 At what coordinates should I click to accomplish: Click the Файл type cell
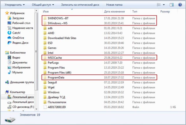click(136, 107)
